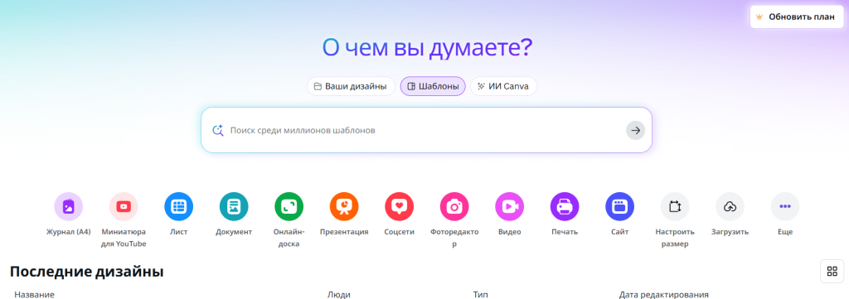Viewport: 849px width, 299px height.
Task: Launch the Фоторедактор icon
Action: tap(454, 206)
